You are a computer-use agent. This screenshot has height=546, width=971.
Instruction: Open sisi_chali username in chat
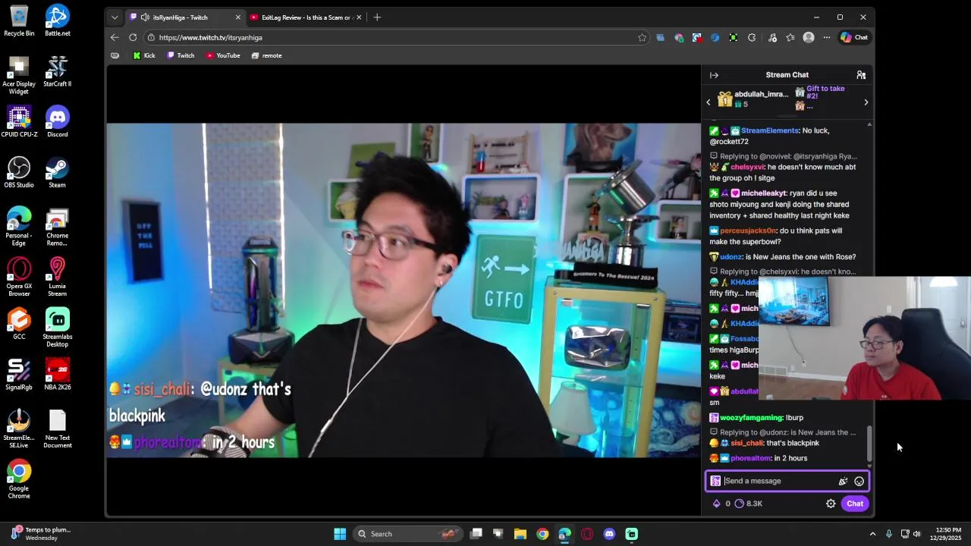click(x=746, y=443)
